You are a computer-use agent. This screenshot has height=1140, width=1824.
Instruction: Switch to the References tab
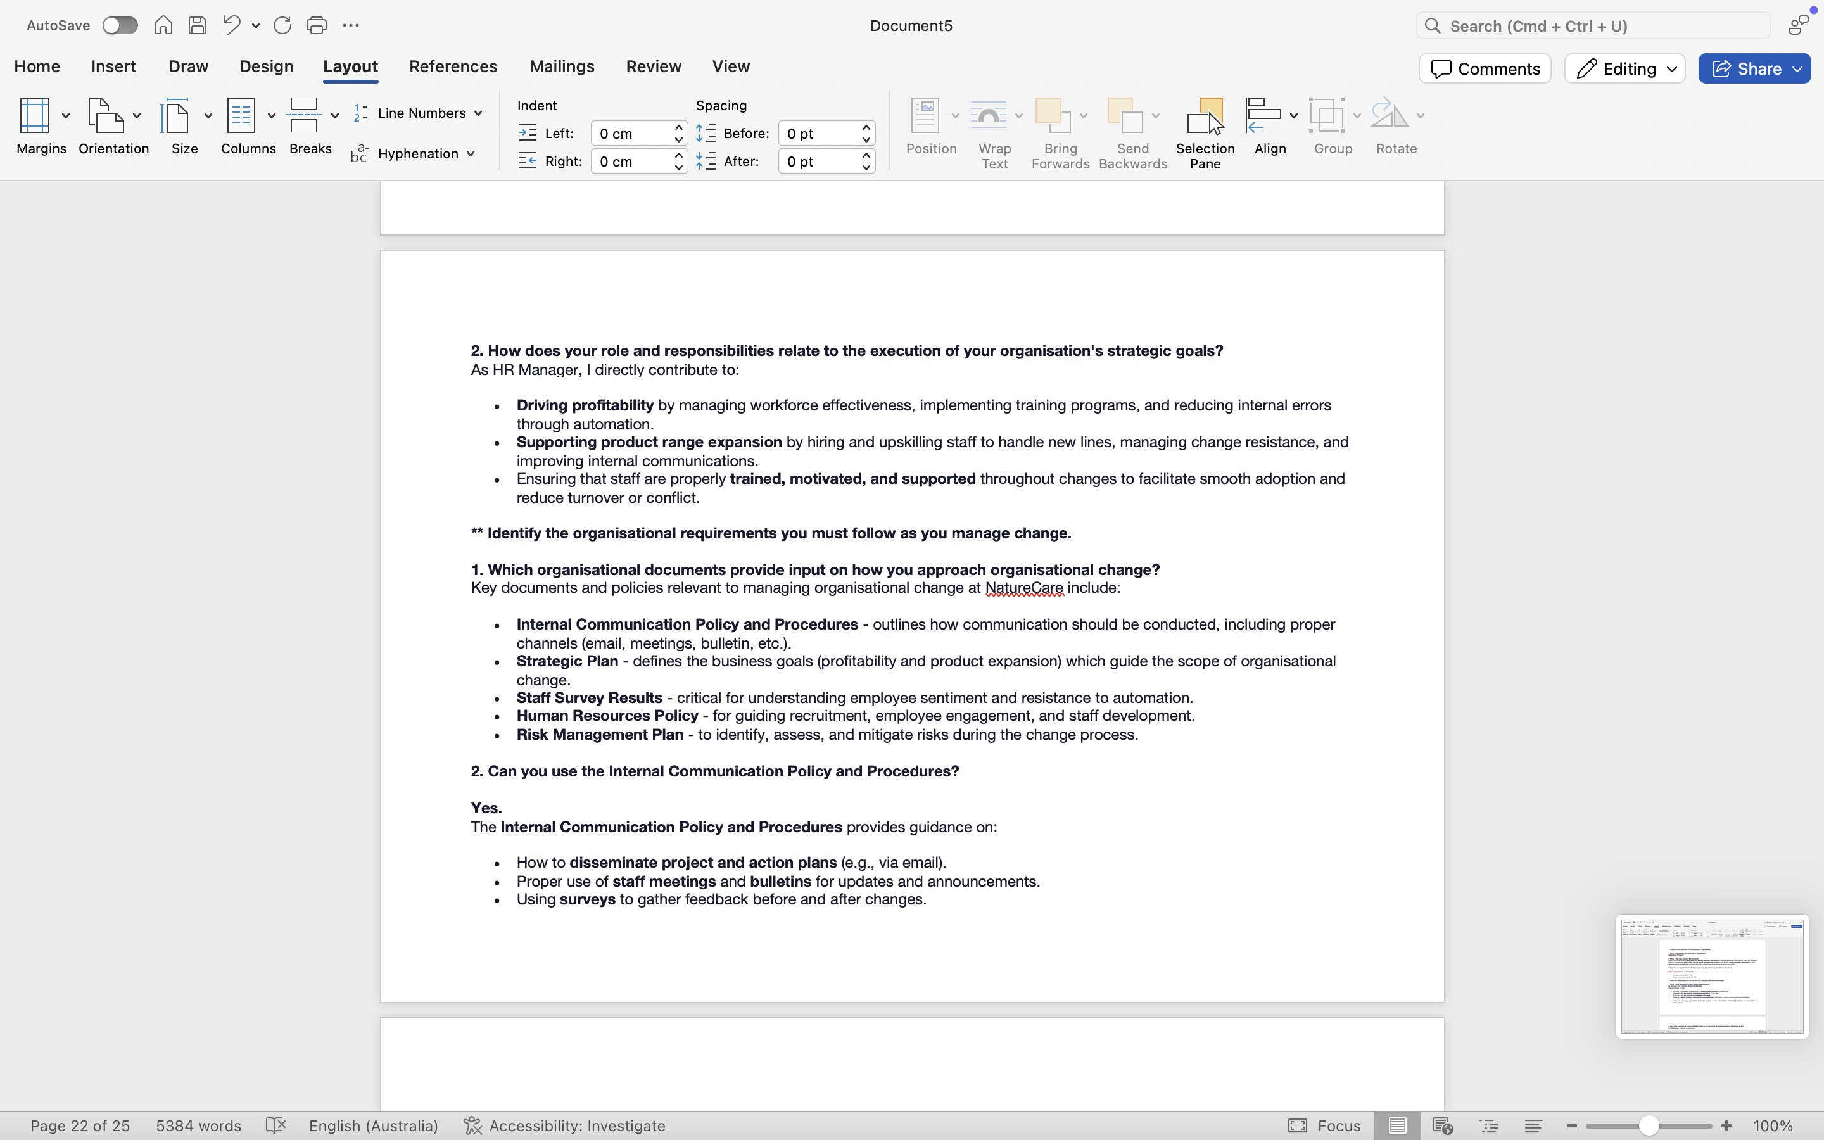point(453,66)
